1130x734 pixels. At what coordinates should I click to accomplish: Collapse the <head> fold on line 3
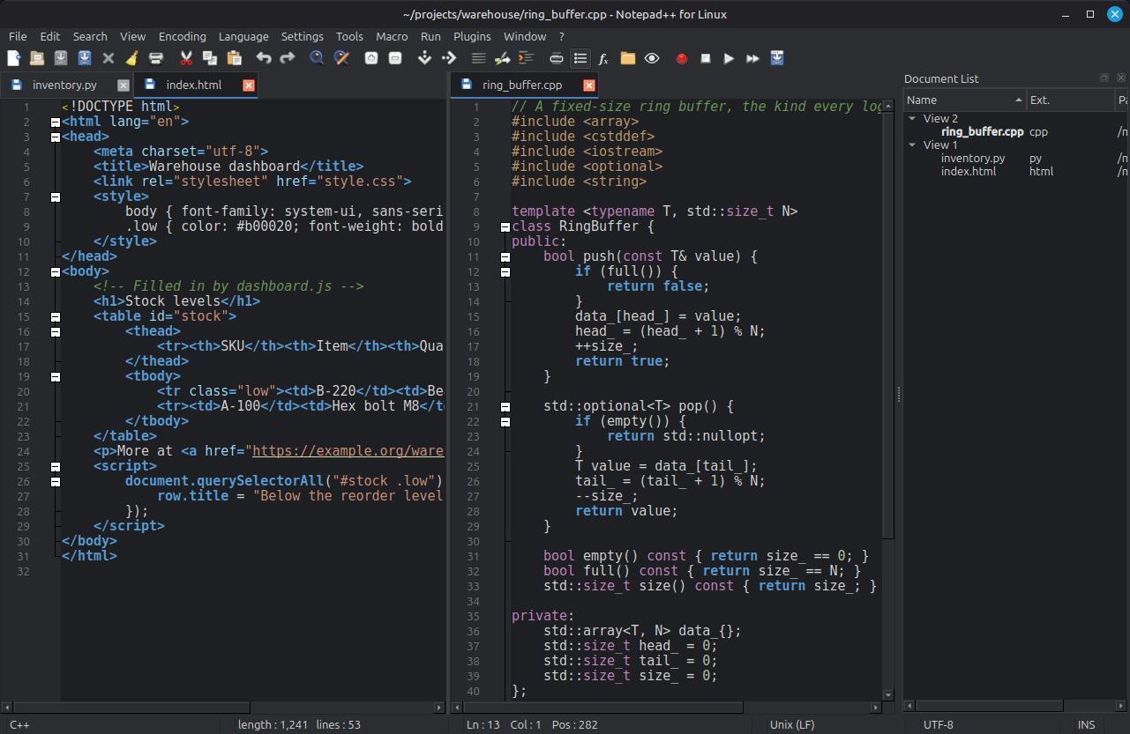point(55,137)
